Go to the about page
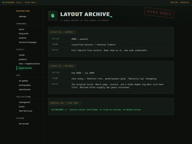The height and width of the screenshot is (144, 192). (22, 30)
